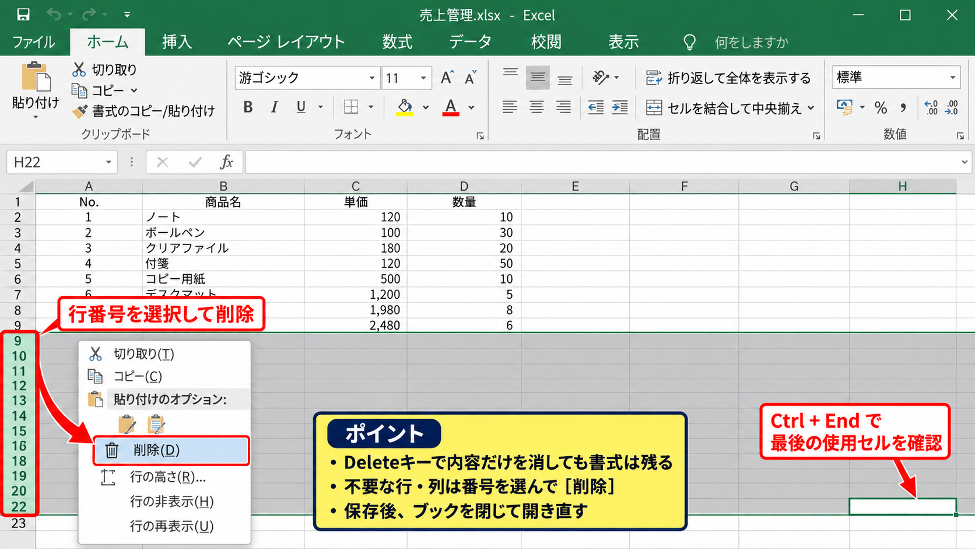Viewport: 975px width, 549px height.
Task: Choose 行の再表示(U) in context menu
Action: pyautogui.click(x=171, y=526)
